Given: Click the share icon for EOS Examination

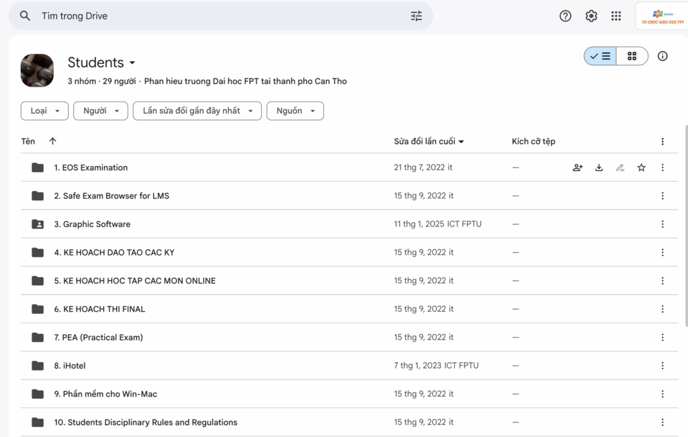Looking at the screenshot, I should coord(577,168).
